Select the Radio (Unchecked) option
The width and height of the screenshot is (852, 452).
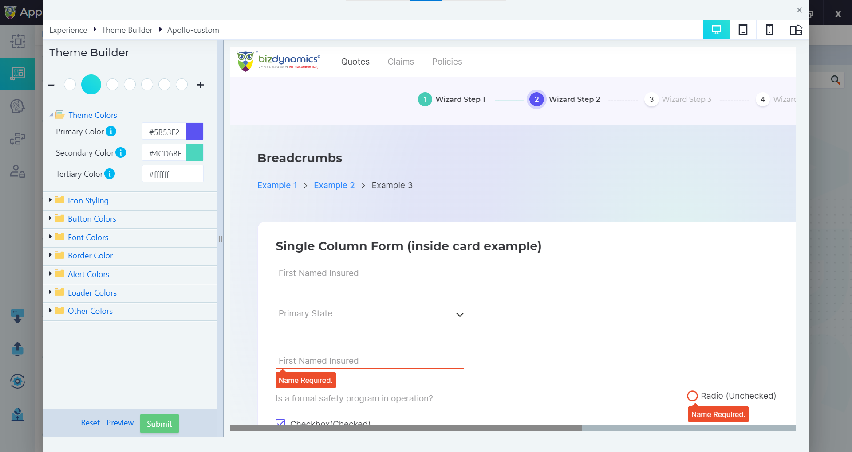coord(692,396)
